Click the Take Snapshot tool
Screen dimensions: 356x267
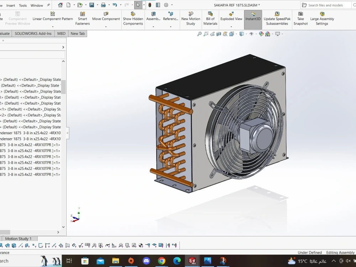click(300, 20)
